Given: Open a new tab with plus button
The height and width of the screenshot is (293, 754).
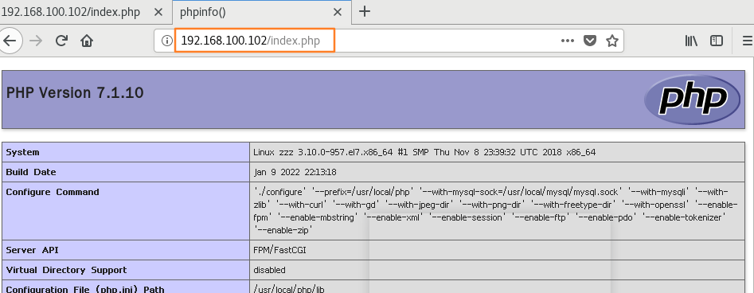Looking at the screenshot, I should [x=365, y=12].
